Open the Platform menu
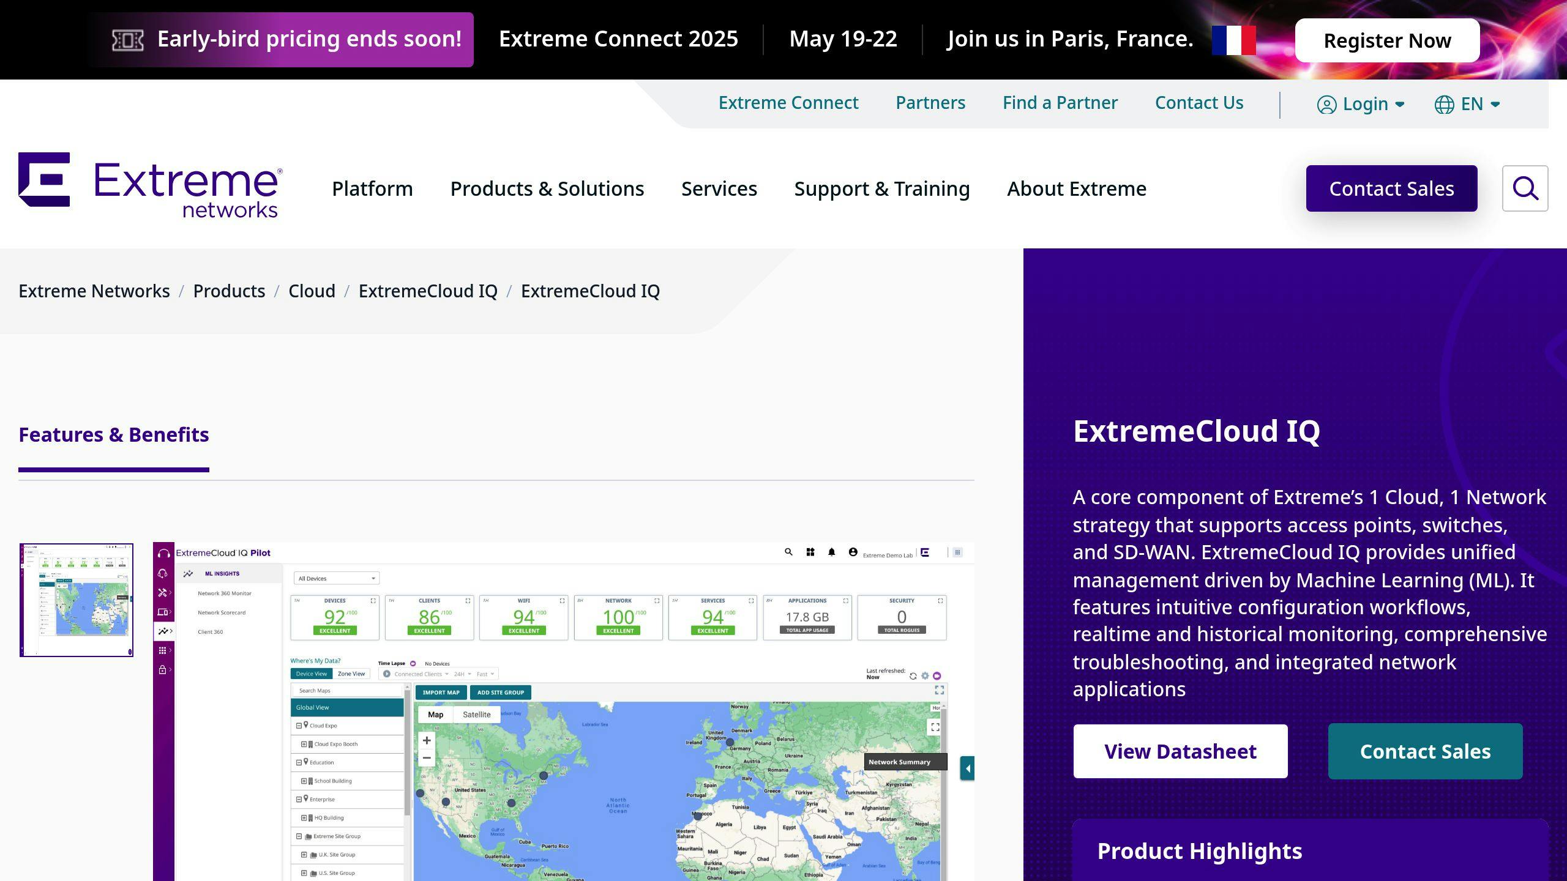This screenshot has height=881, width=1567. coord(372,188)
